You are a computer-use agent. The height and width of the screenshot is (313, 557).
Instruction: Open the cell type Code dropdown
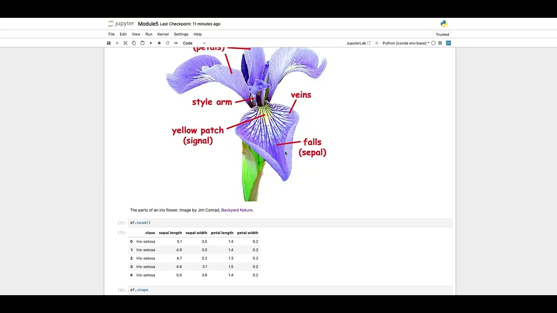pos(194,43)
